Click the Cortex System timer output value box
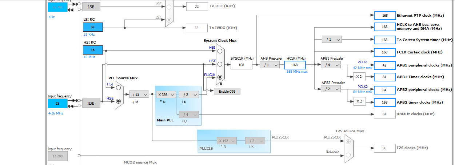Screen dimensions: 455x165 tap(385, 39)
